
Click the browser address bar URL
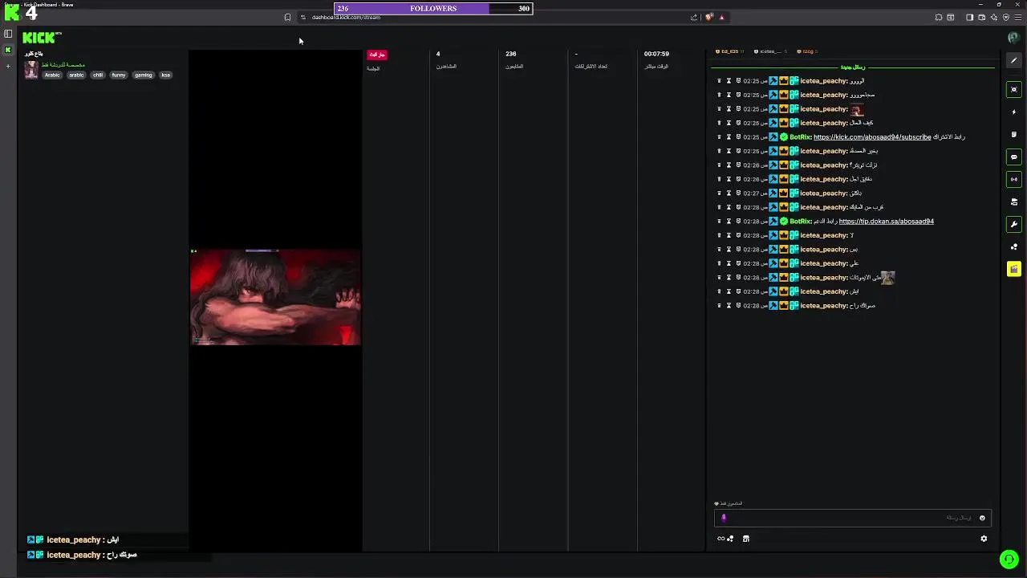346,17
